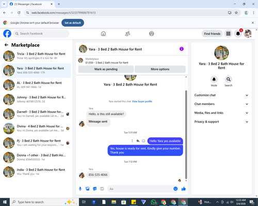The height and width of the screenshot is (206, 258).
Task: Open Windows Start menu
Action: pos(5,202)
